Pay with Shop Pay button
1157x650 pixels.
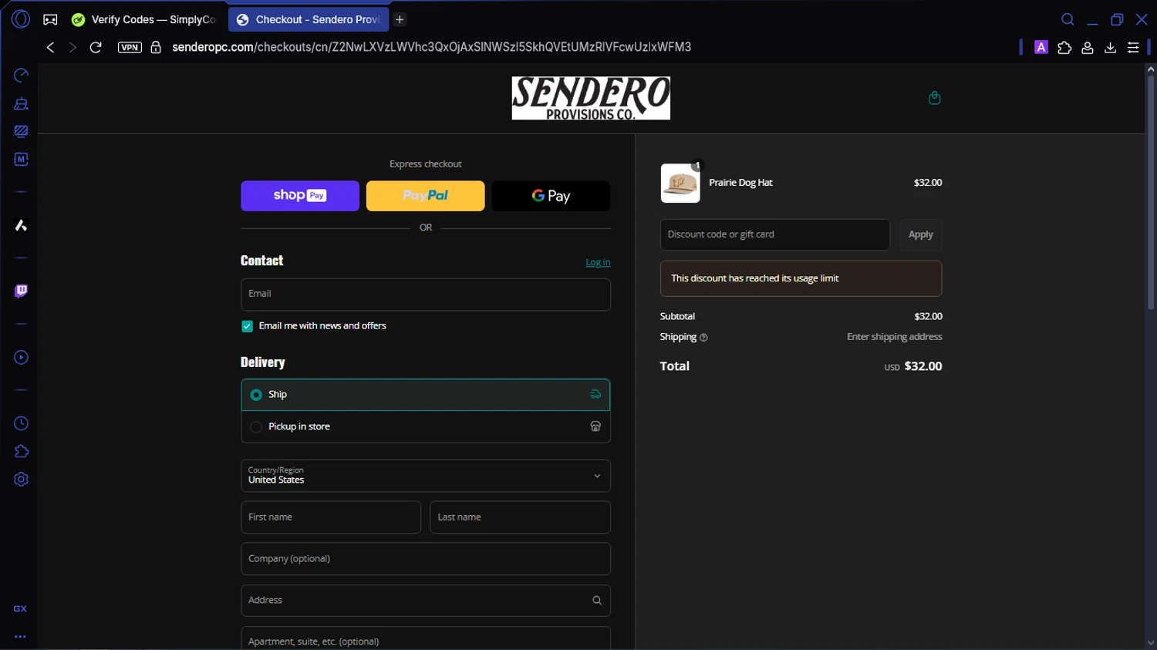(300, 196)
